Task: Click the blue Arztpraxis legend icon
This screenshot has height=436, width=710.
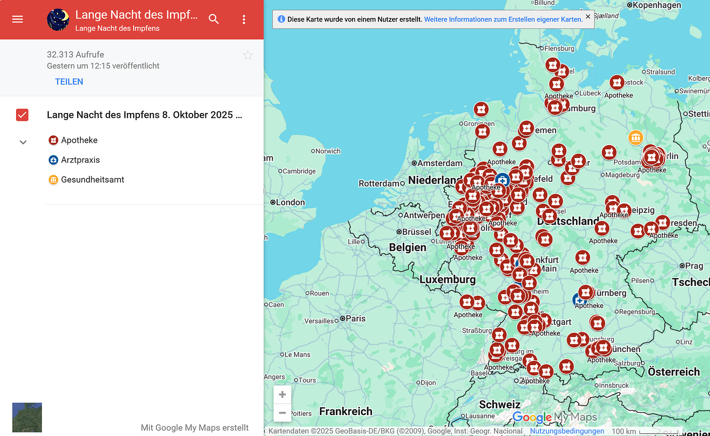Action: pos(53,160)
